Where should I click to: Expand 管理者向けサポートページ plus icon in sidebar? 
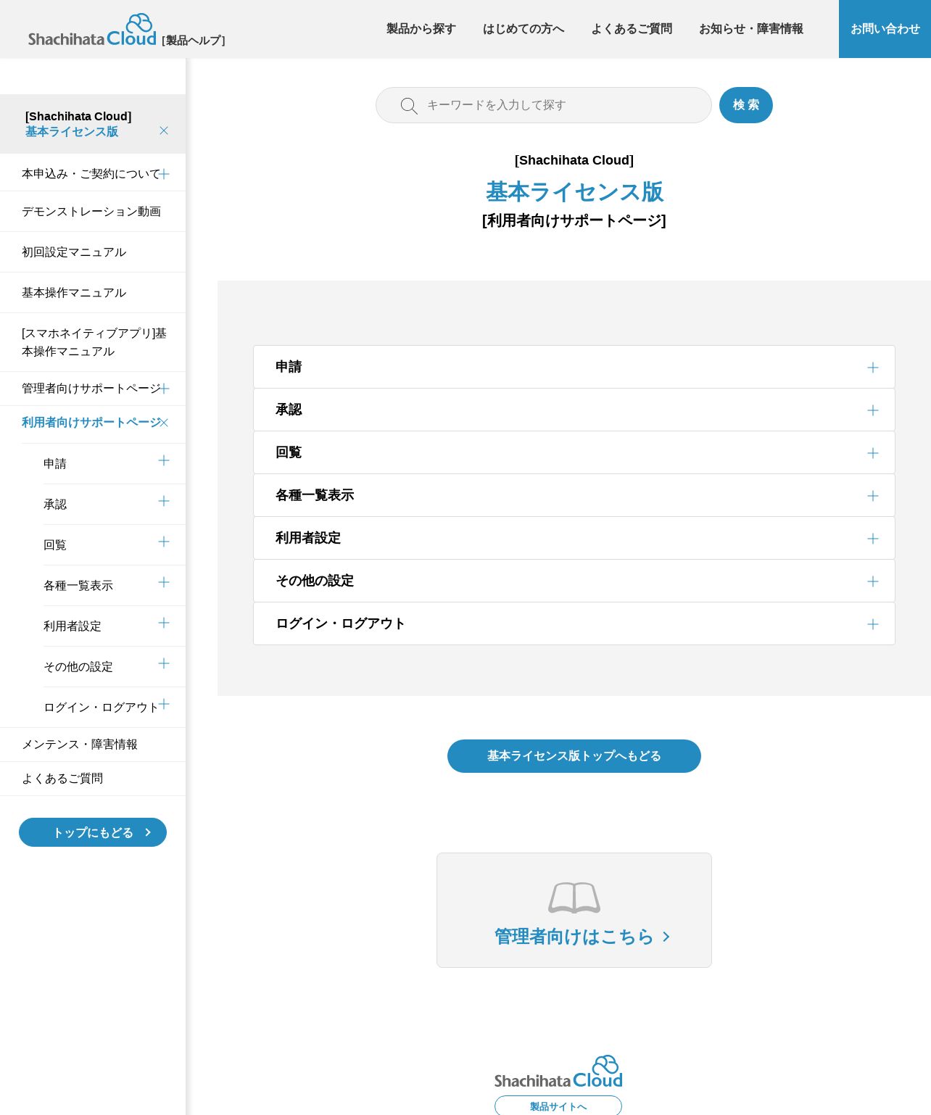164,389
